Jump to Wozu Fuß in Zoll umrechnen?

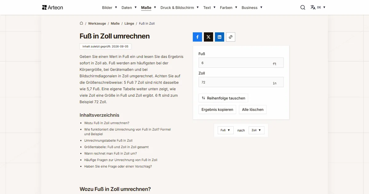point(107,123)
